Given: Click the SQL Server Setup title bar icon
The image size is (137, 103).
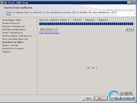Looking at the screenshot, I should click(x=2, y=3).
